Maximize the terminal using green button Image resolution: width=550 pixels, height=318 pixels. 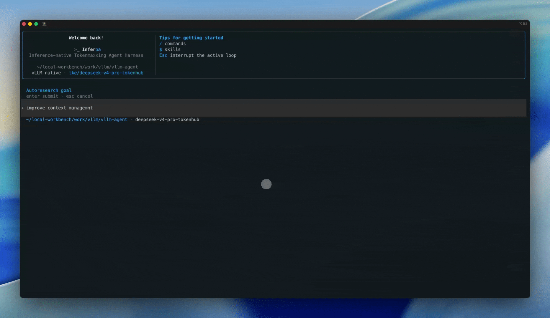[36, 24]
